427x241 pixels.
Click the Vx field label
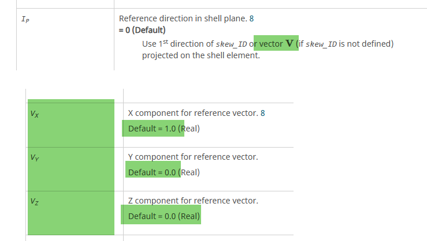35,114
